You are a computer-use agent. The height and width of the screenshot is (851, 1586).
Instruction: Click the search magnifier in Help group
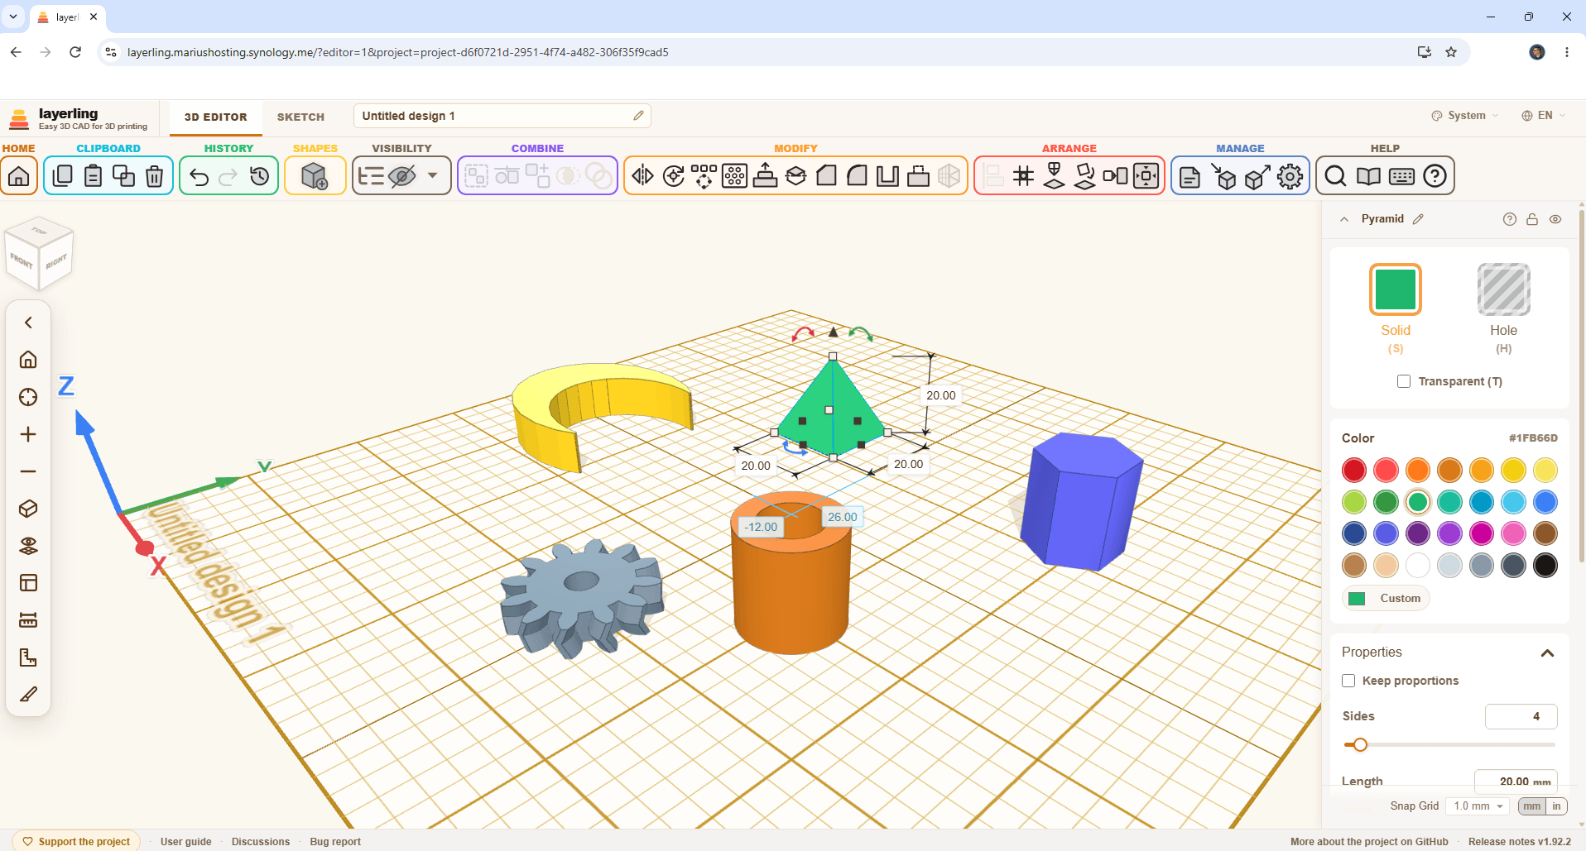point(1335,176)
